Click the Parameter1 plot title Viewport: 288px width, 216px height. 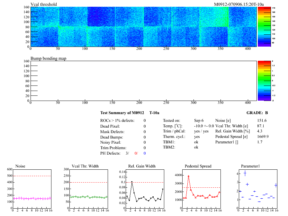click(250, 166)
